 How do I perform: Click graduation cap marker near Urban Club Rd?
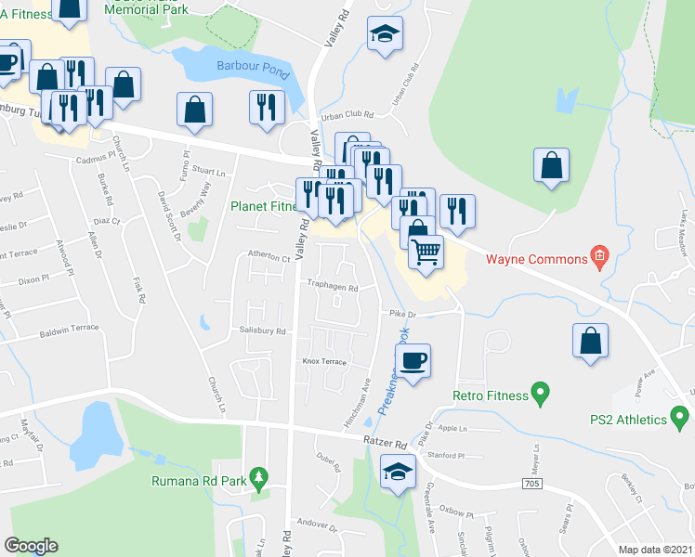pos(386,37)
